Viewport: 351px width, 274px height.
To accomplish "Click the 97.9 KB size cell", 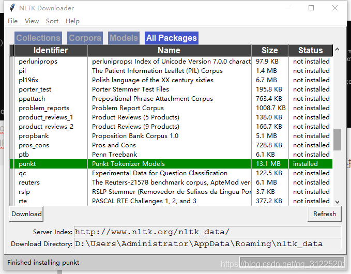I will click(x=267, y=62).
